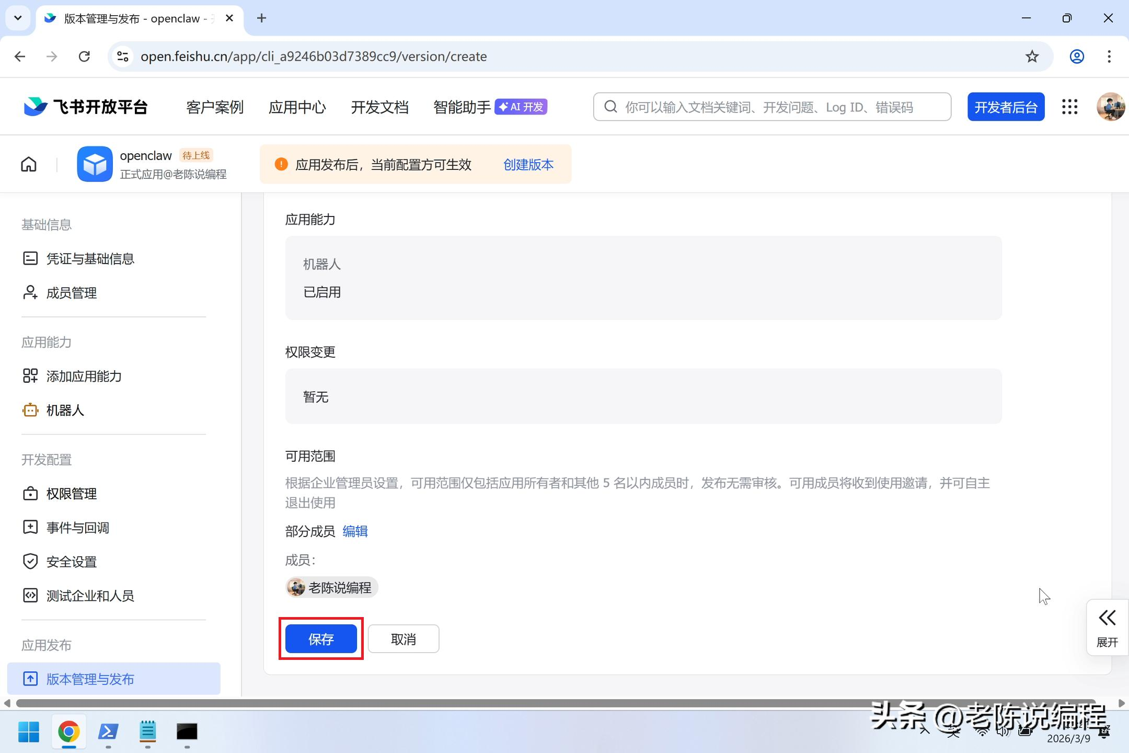Click the 创建版本 link in banner
Viewport: 1129px width, 753px height.
click(x=528, y=165)
